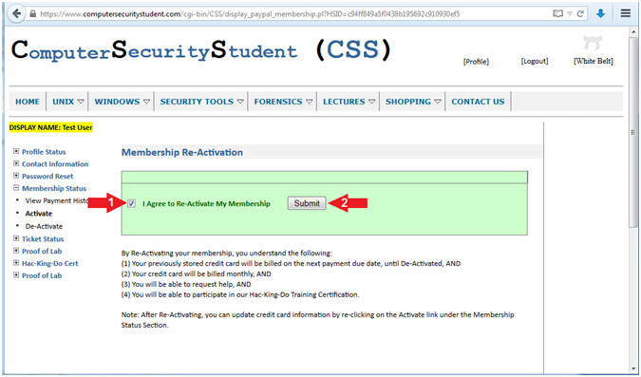Open the address bar history dropdown arrow

point(570,13)
